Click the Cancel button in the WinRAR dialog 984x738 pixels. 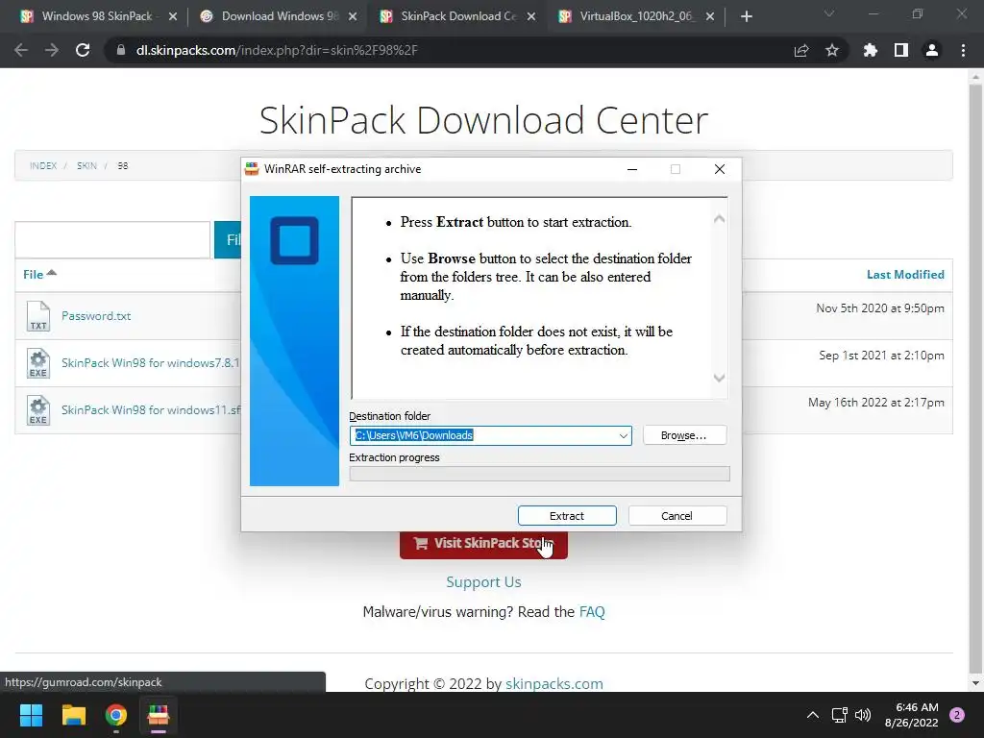(677, 516)
